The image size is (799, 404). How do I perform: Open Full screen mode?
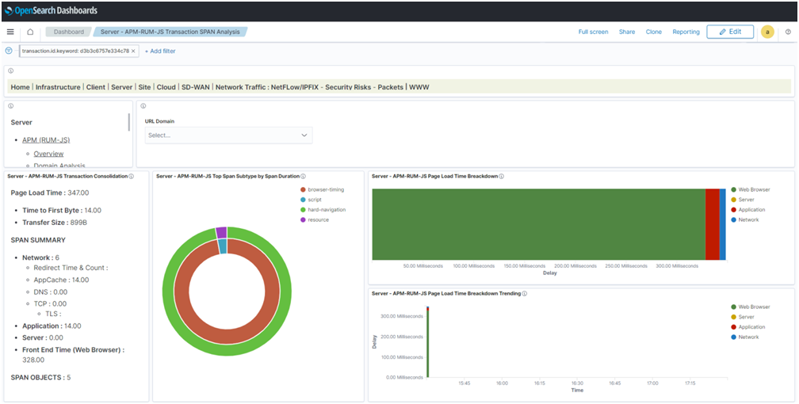point(593,32)
